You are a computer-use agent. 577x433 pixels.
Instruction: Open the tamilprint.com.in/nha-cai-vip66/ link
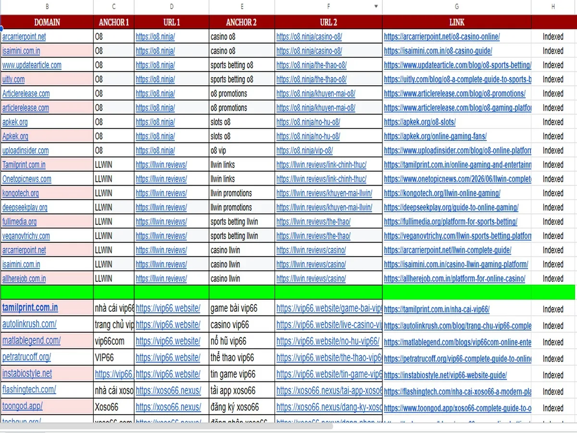tap(437, 310)
